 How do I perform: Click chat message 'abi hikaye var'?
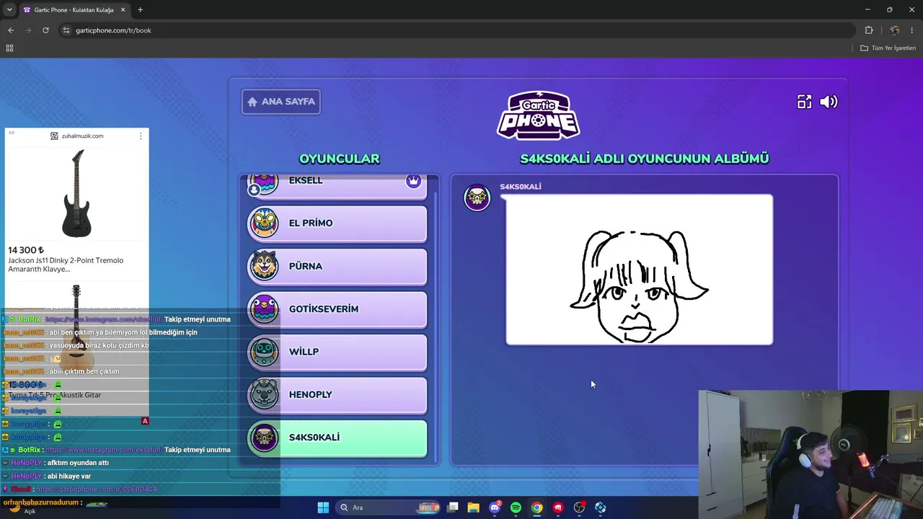[70, 476]
